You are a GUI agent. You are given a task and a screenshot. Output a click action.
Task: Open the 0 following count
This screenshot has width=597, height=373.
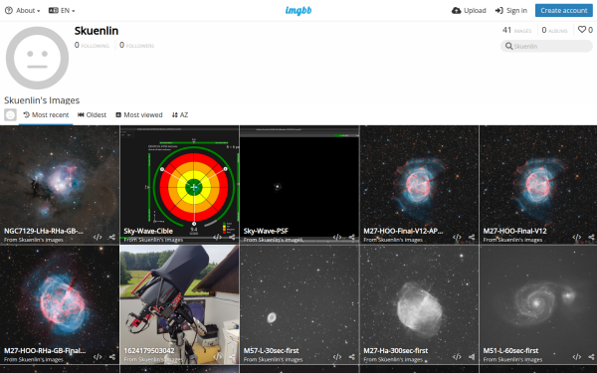coord(92,46)
